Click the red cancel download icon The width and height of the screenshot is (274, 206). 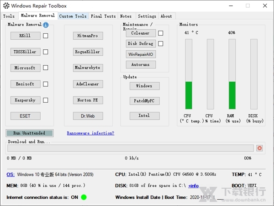(259, 148)
